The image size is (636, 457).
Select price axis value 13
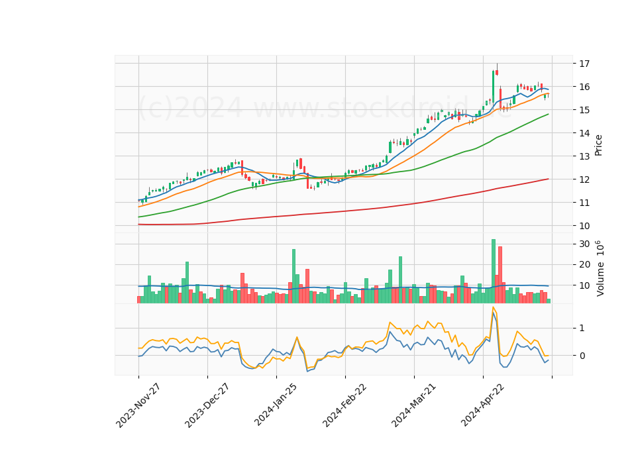click(584, 156)
